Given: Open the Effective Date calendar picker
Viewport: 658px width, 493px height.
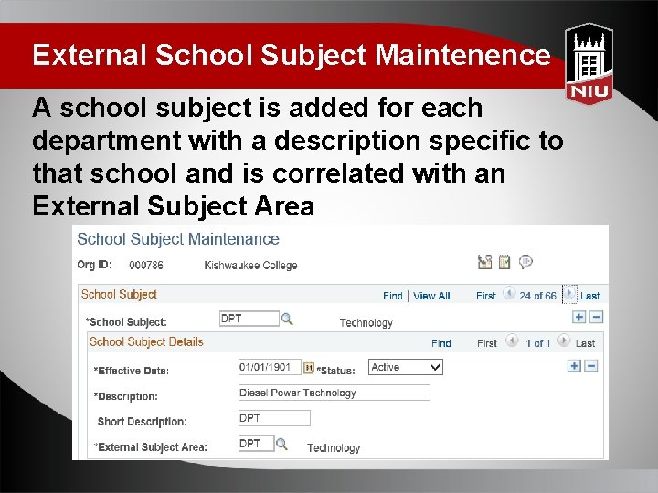Looking at the screenshot, I should pos(309,368).
